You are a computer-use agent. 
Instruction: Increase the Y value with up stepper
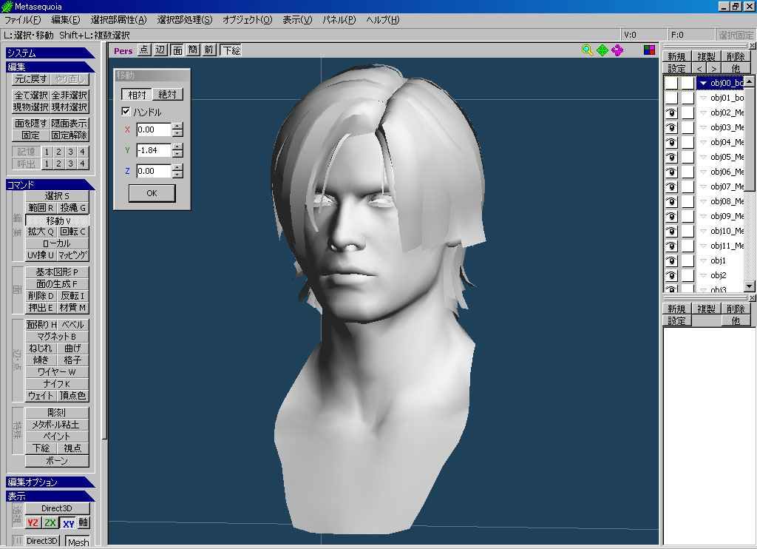click(177, 146)
